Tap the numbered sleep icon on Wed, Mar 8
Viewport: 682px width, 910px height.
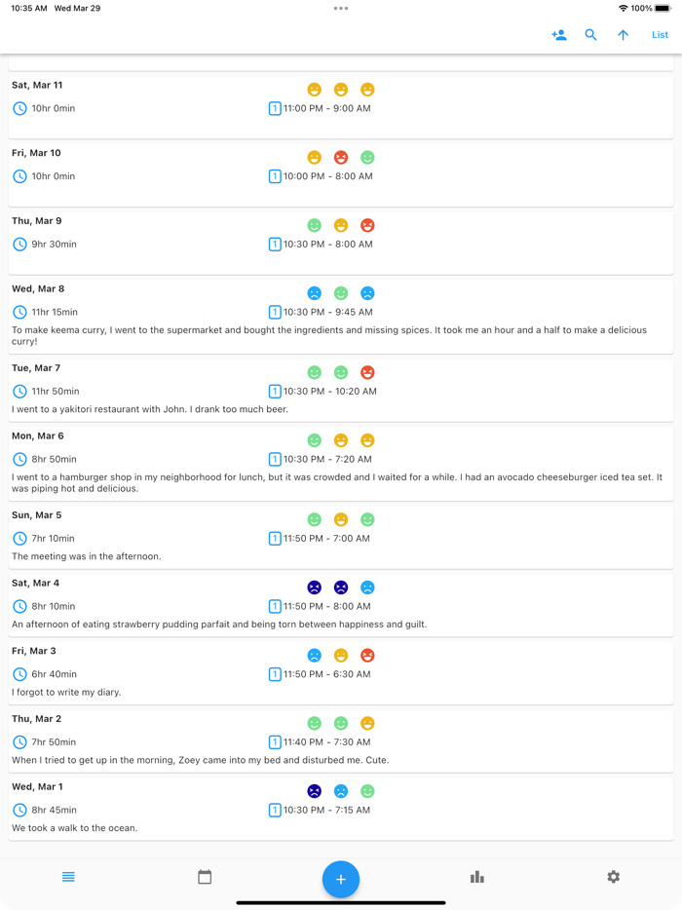point(275,313)
